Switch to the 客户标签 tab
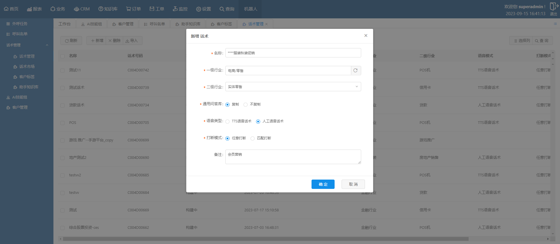The width and height of the screenshot is (560, 244). pyautogui.click(x=221, y=24)
